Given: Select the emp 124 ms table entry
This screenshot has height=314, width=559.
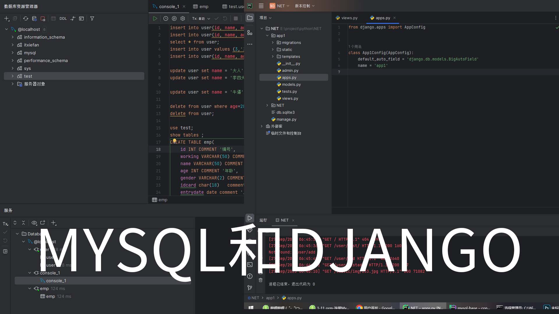Looking at the screenshot, I should (x=56, y=297).
